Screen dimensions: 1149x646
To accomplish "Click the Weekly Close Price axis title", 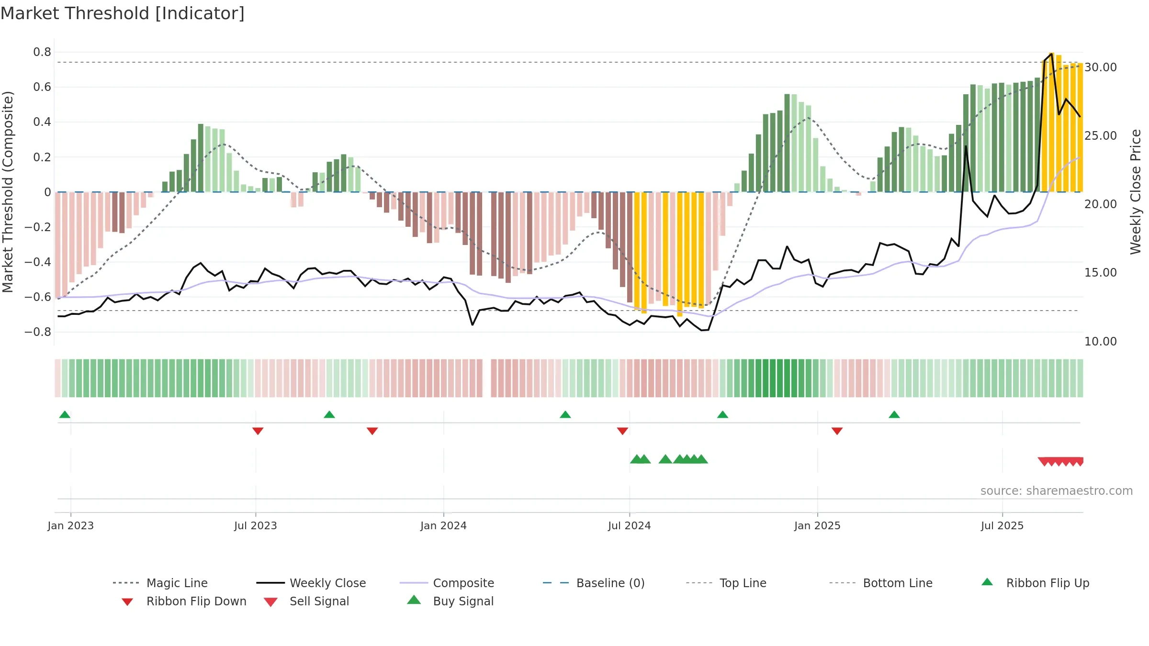I will [x=1135, y=191].
